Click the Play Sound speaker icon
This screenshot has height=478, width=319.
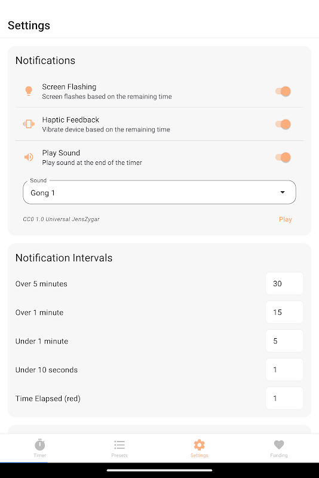tap(29, 157)
